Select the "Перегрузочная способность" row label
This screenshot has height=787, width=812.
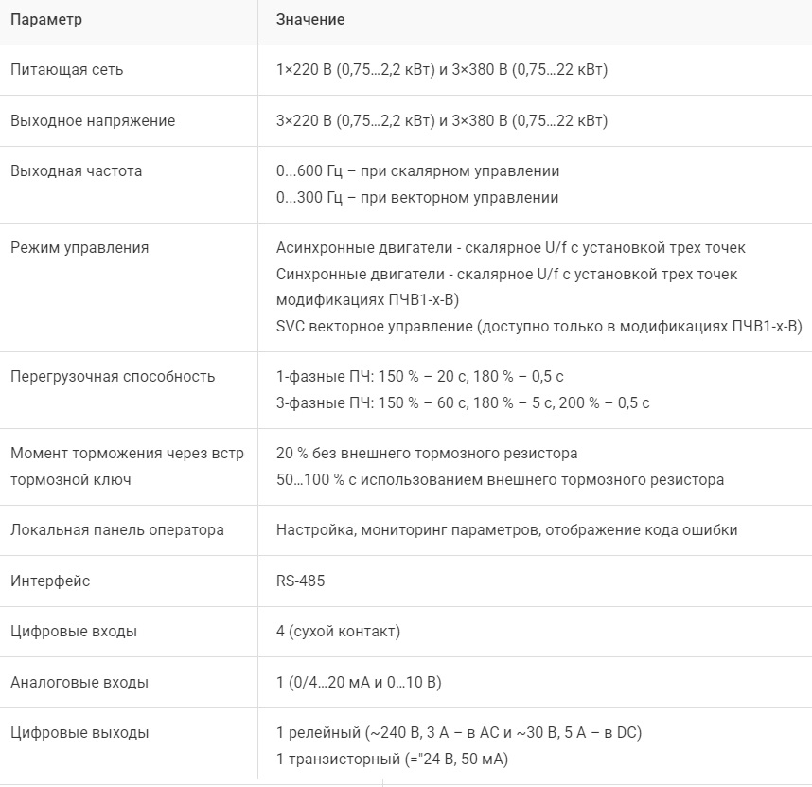click(x=113, y=377)
